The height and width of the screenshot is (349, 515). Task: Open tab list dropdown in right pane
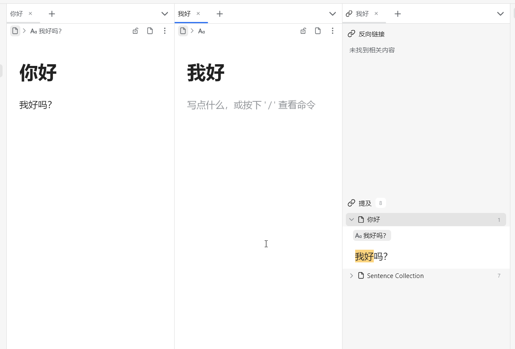pyautogui.click(x=501, y=14)
